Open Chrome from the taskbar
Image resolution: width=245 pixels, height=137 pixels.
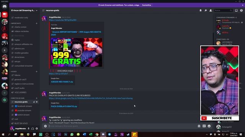[97, 134]
